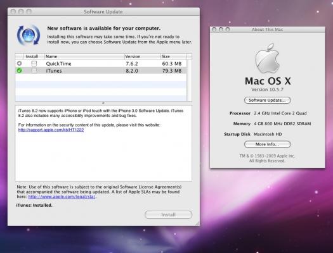333x253 pixels.
Task: Open the support.apple.com HT1222 link
Action: [51, 130]
